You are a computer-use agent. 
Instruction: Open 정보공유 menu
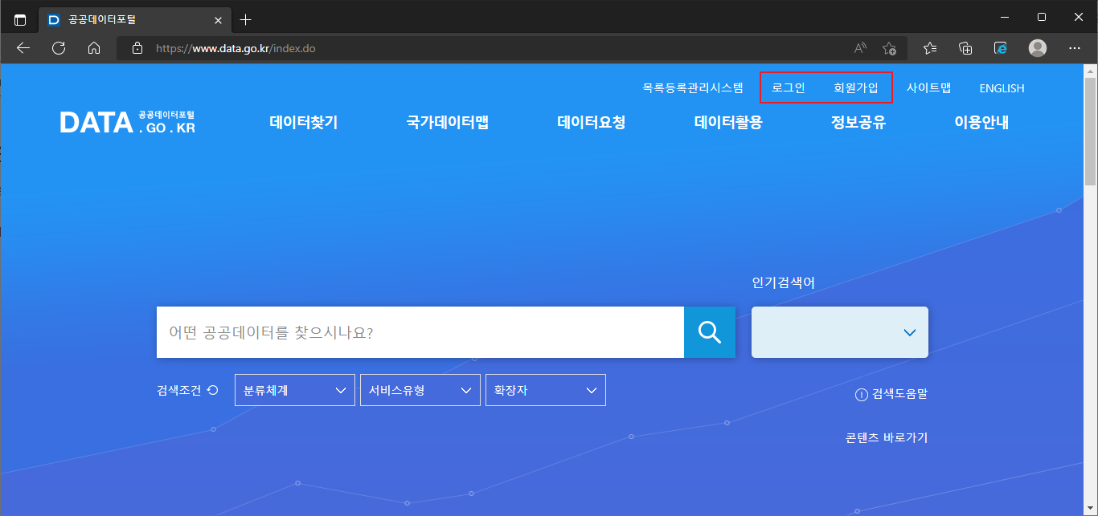(x=858, y=122)
